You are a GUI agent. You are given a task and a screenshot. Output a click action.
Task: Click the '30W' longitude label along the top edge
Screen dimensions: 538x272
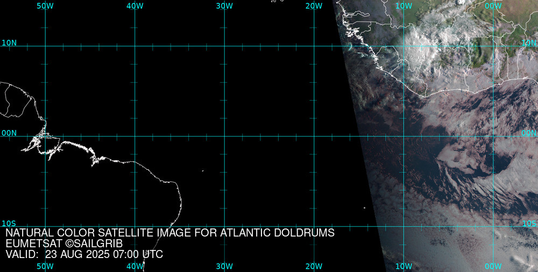225,6
